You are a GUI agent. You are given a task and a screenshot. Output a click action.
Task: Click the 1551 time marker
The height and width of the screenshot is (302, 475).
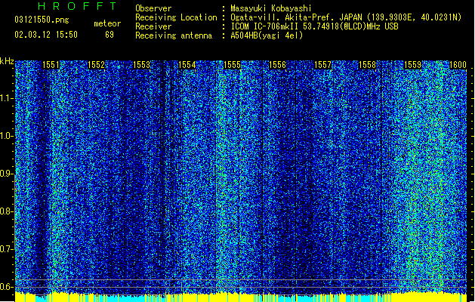click(x=51, y=65)
